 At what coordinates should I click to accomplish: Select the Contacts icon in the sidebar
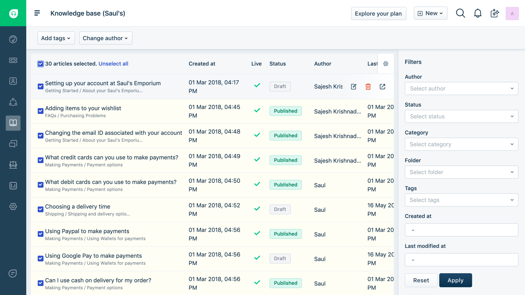point(13,81)
